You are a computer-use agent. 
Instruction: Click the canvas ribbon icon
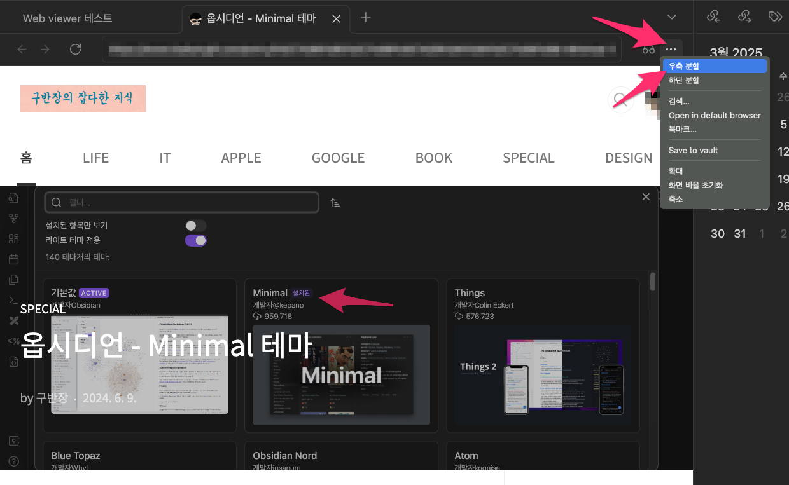pos(13,239)
